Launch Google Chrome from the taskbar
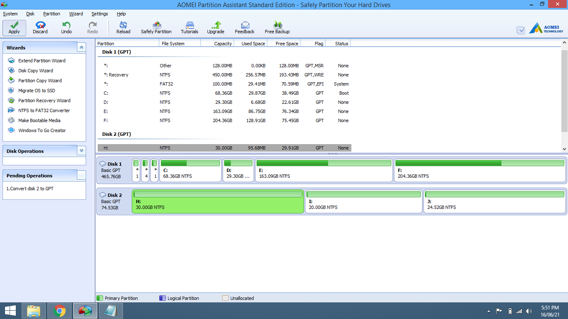The width and height of the screenshot is (568, 319). pyautogui.click(x=59, y=311)
